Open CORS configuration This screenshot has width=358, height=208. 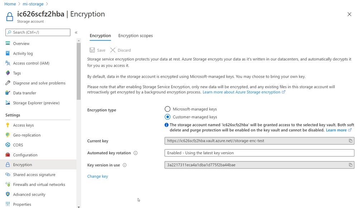coord(18,145)
